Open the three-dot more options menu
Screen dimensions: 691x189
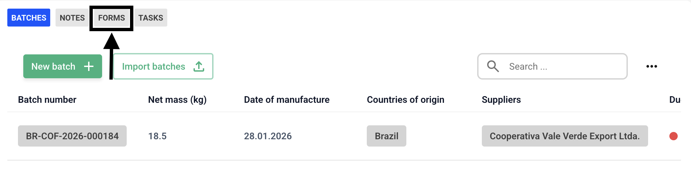[x=652, y=66]
